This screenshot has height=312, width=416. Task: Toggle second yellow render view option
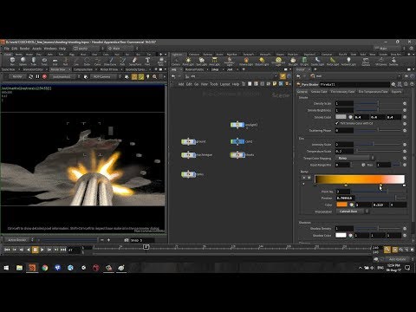[141, 76]
